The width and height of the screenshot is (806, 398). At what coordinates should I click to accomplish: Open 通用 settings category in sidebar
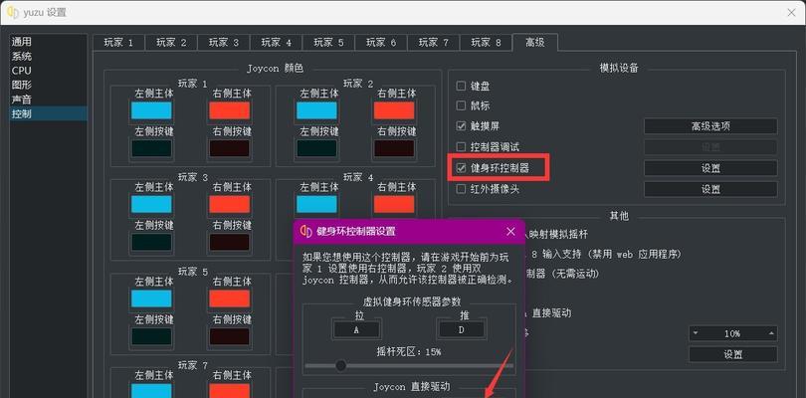click(x=49, y=42)
